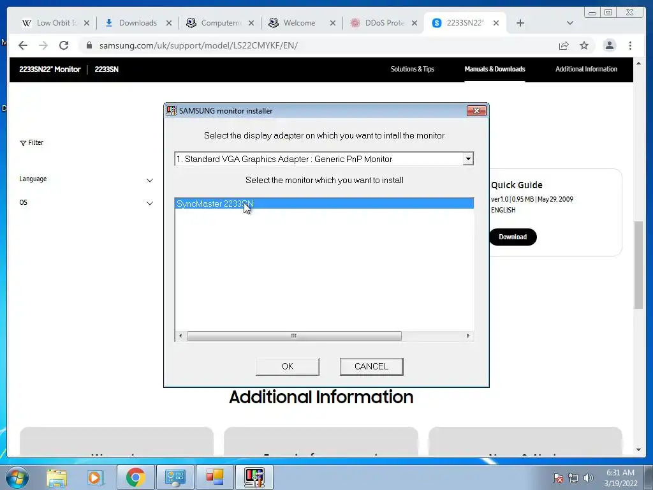View site information via lock icon

[x=89, y=45]
